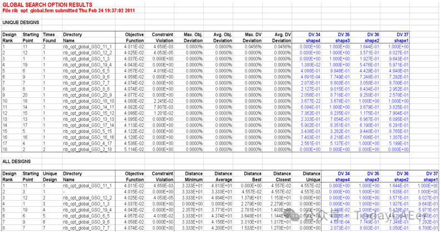Select the 'GLOBAL SEARCH OPTION RESULTS' title cell

click(x=47, y=5)
